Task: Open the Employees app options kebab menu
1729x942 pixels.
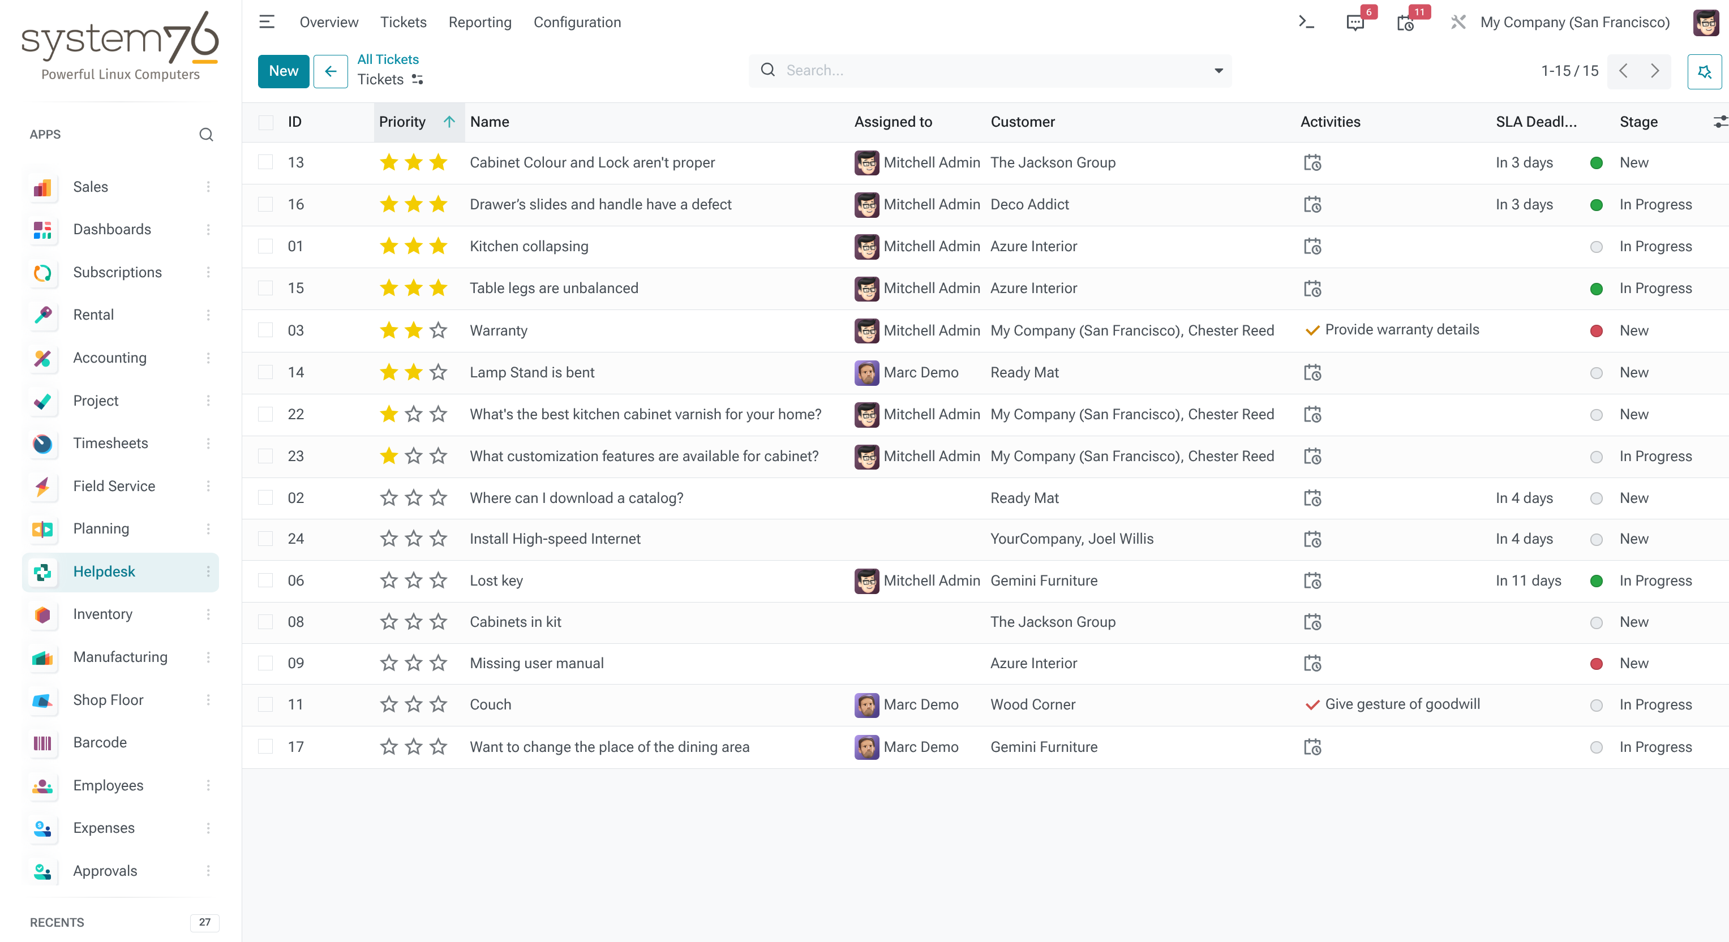Action: click(208, 786)
